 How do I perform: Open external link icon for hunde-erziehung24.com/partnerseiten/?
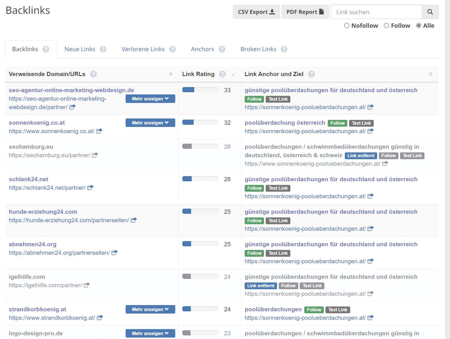[134, 220]
